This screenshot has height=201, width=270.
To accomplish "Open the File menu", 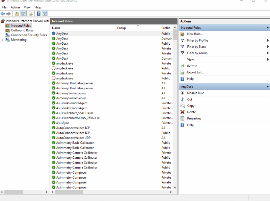I will tap(4, 7).
